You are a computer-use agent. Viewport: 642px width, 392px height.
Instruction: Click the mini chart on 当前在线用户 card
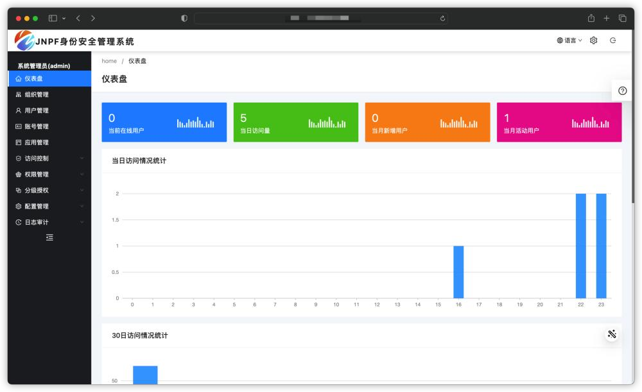(195, 123)
